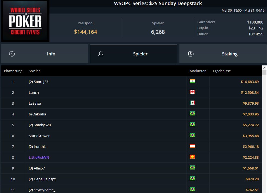The height and width of the screenshot is (193, 267).
Task: Click the $2,224.33 result
Action: 251,157
